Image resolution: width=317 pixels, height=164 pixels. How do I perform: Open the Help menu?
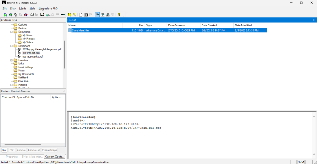pyautogui.click(x=32, y=9)
